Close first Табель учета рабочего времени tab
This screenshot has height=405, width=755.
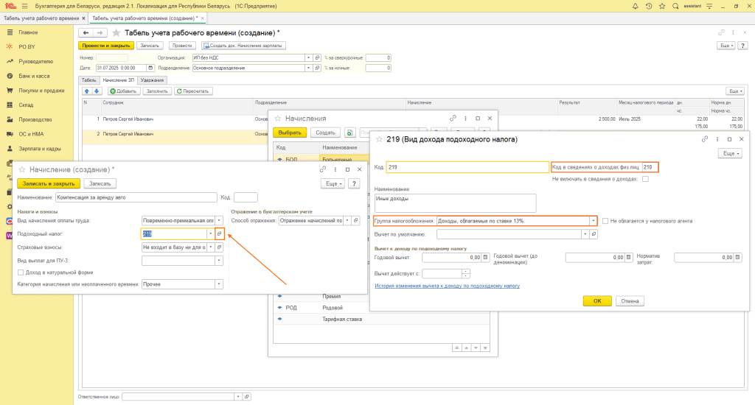click(x=83, y=18)
